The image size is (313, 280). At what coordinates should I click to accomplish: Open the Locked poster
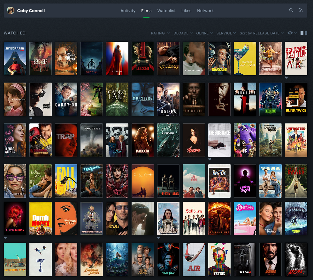pos(143,58)
